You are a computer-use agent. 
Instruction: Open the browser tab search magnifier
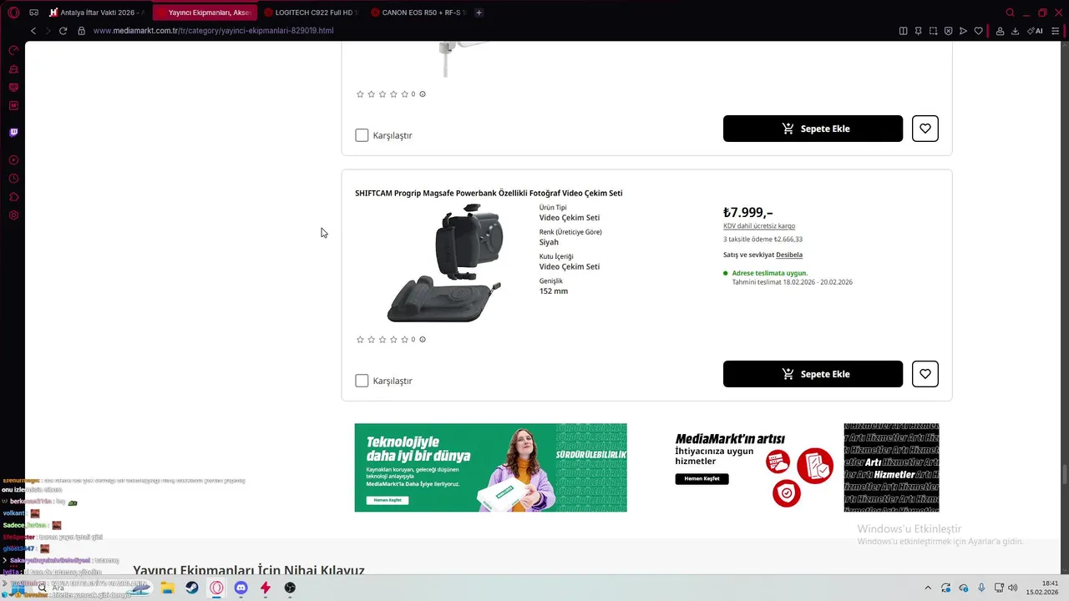coord(1010,13)
